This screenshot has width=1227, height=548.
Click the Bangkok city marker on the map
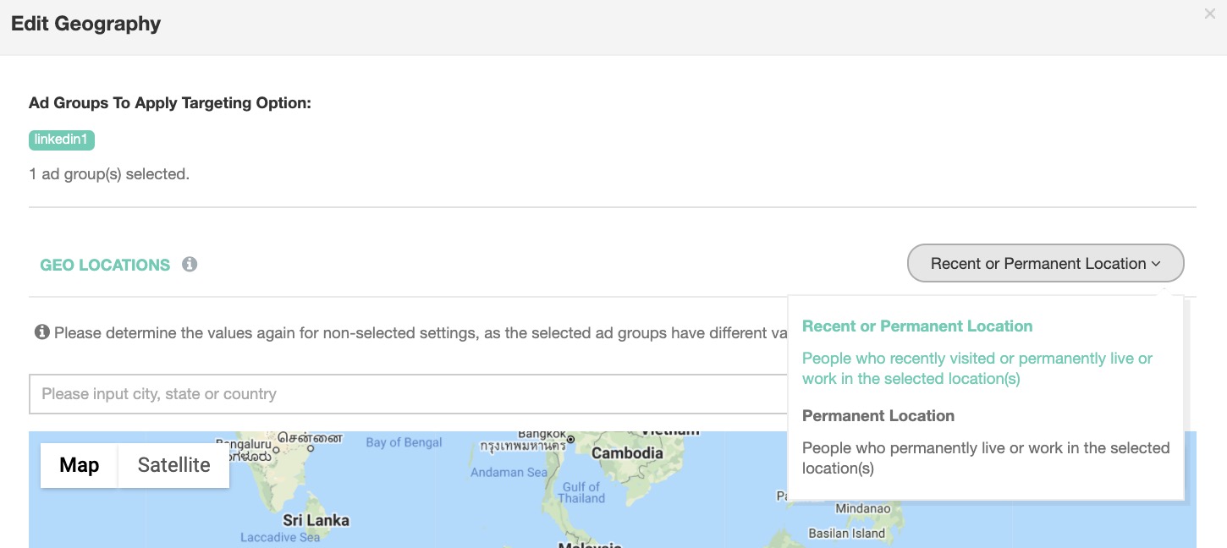[x=570, y=439]
